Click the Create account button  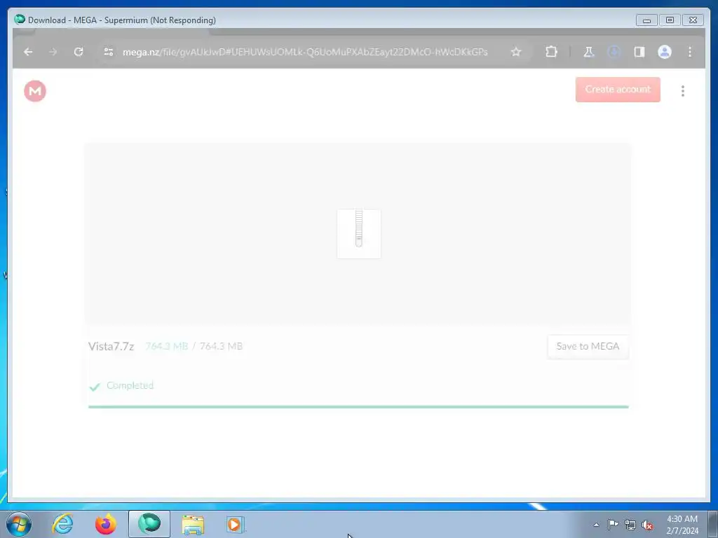point(618,89)
